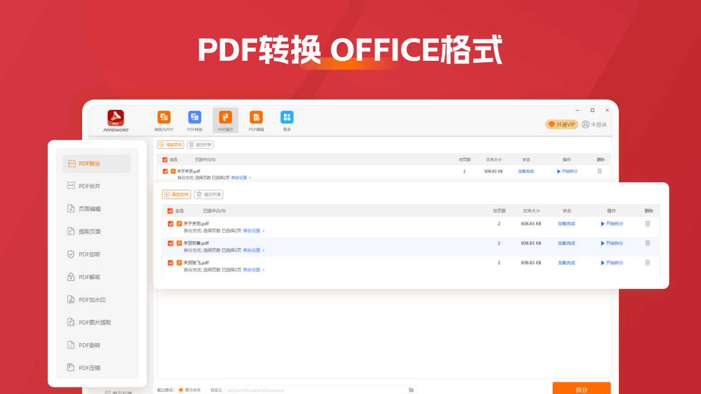Click 开始拆分 for 关于关羽.pdf
This screenshot has width=701, height=394.
click(x=612, y=223)
